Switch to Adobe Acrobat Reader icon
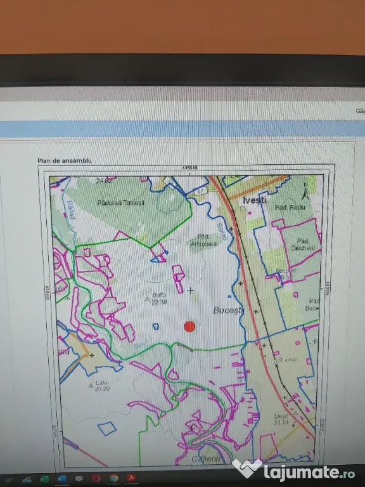 pyautogui.click(x=131, y=477)
